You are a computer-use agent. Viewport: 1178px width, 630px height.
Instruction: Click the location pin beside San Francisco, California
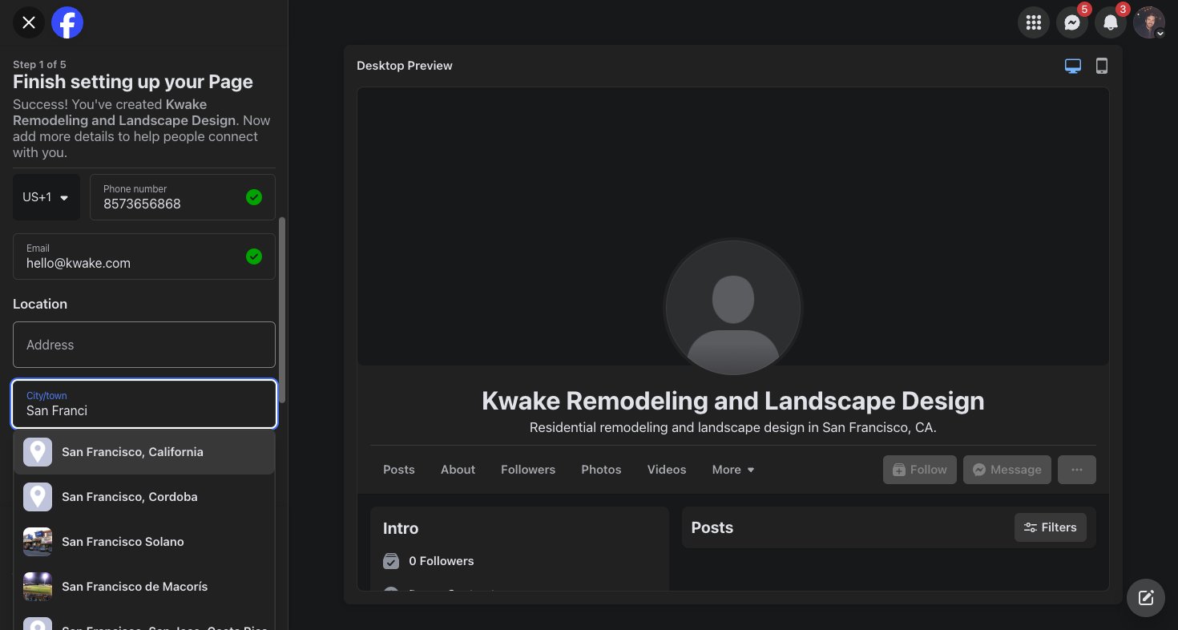click(38, 452)
